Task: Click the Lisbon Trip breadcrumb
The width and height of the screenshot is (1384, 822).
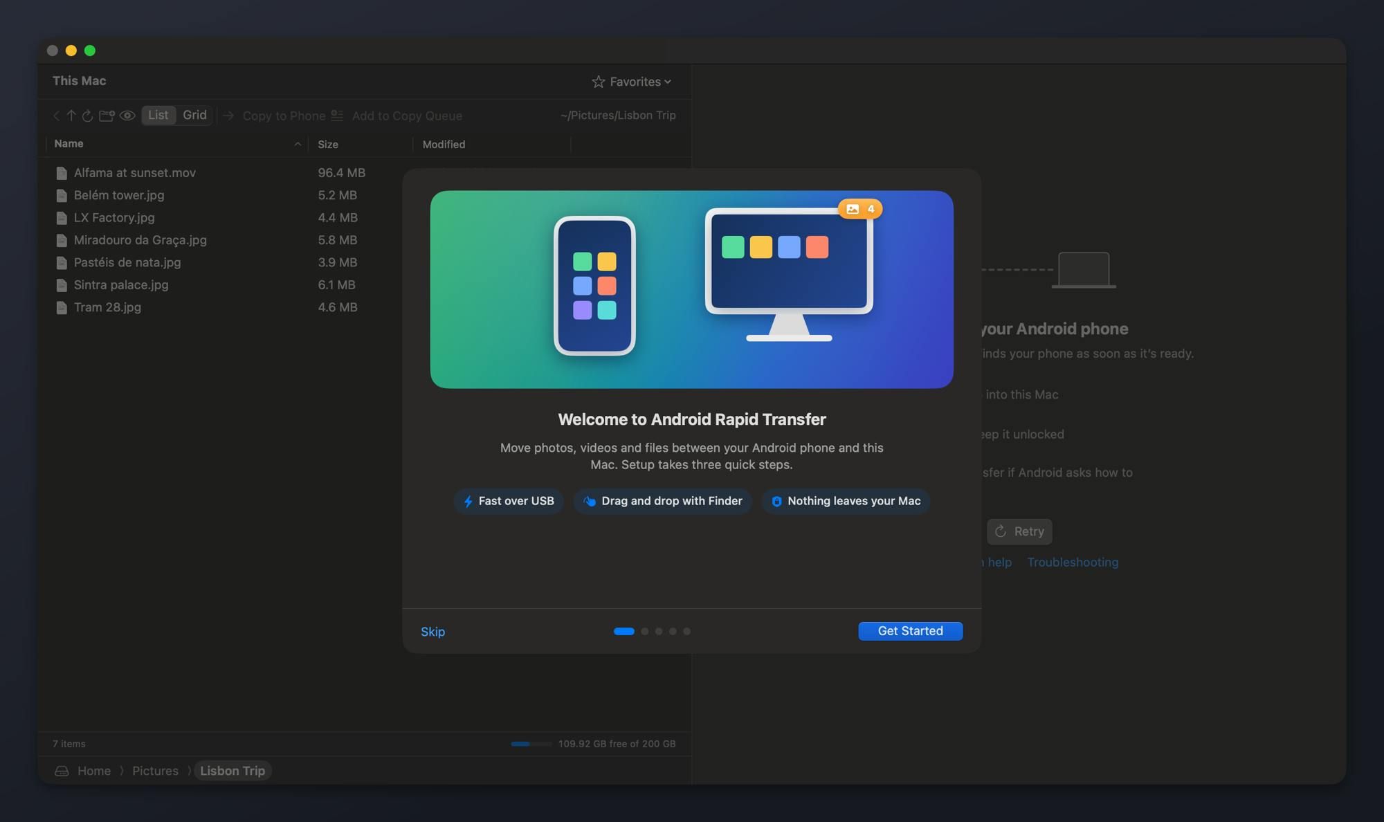Action: tap(233, 771)
